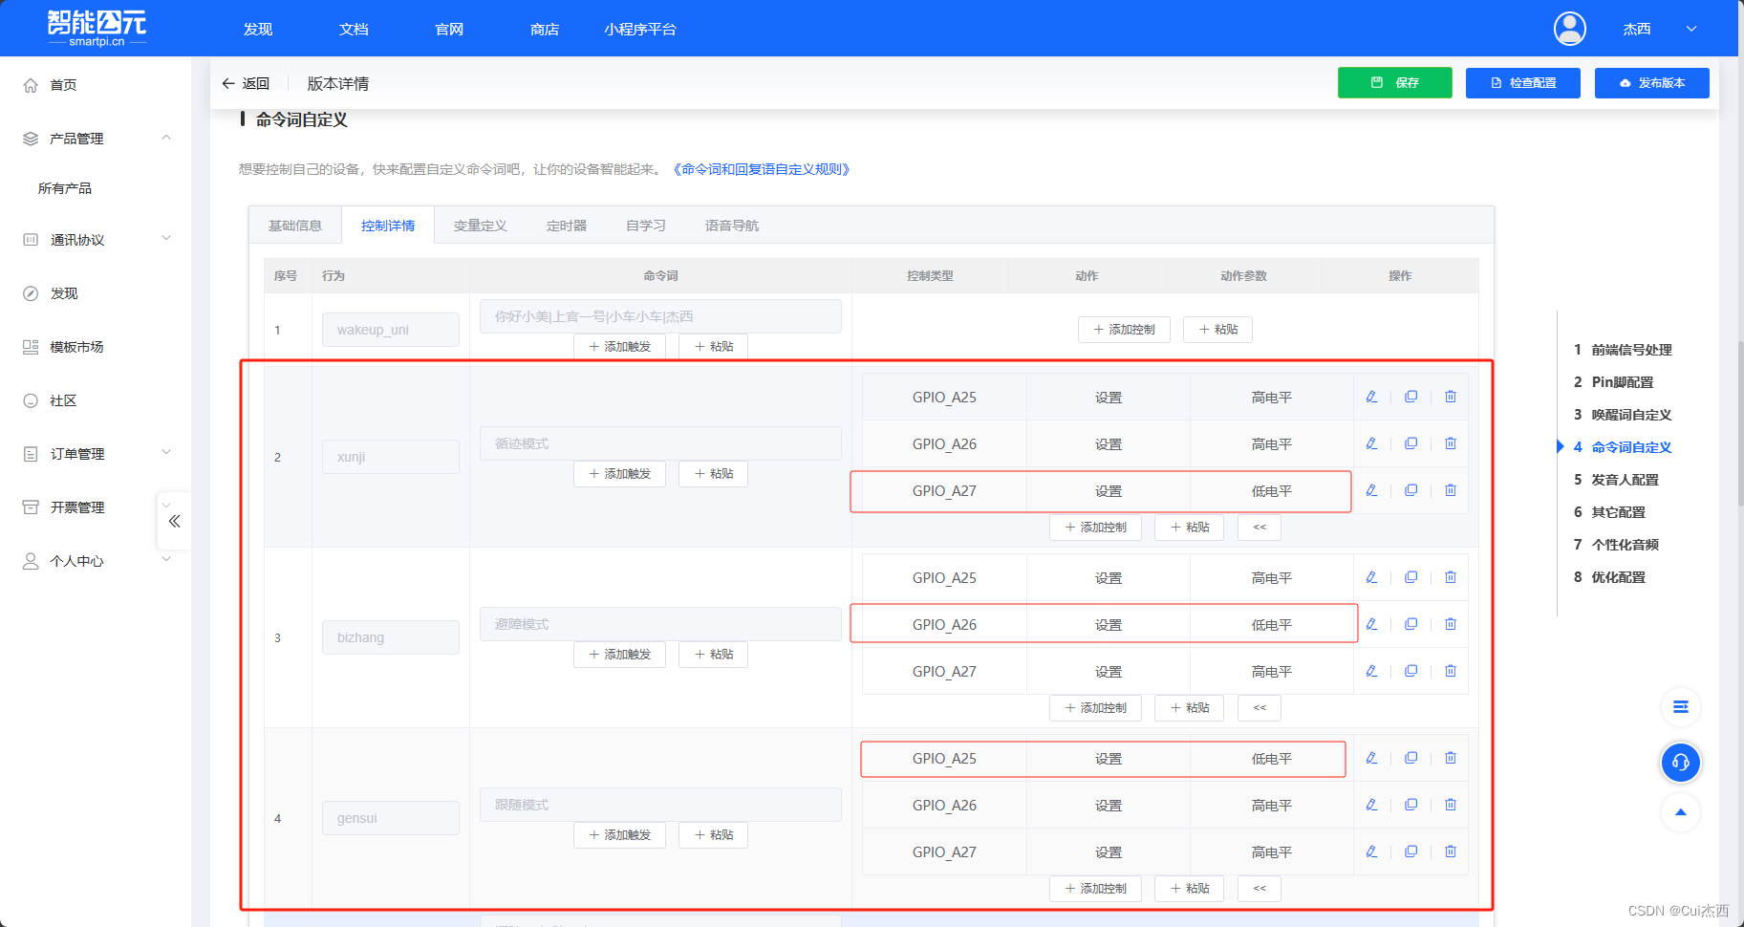Edit GPIO_A27 low-level control in xunji row

(x=1371, y=490)
